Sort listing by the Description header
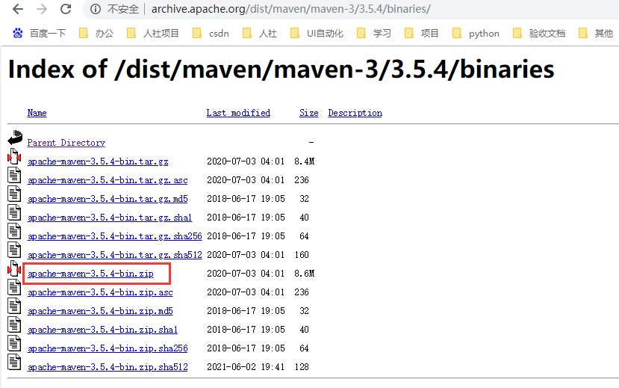The height and width of the screenshot is (388, 619). [355, 113]
